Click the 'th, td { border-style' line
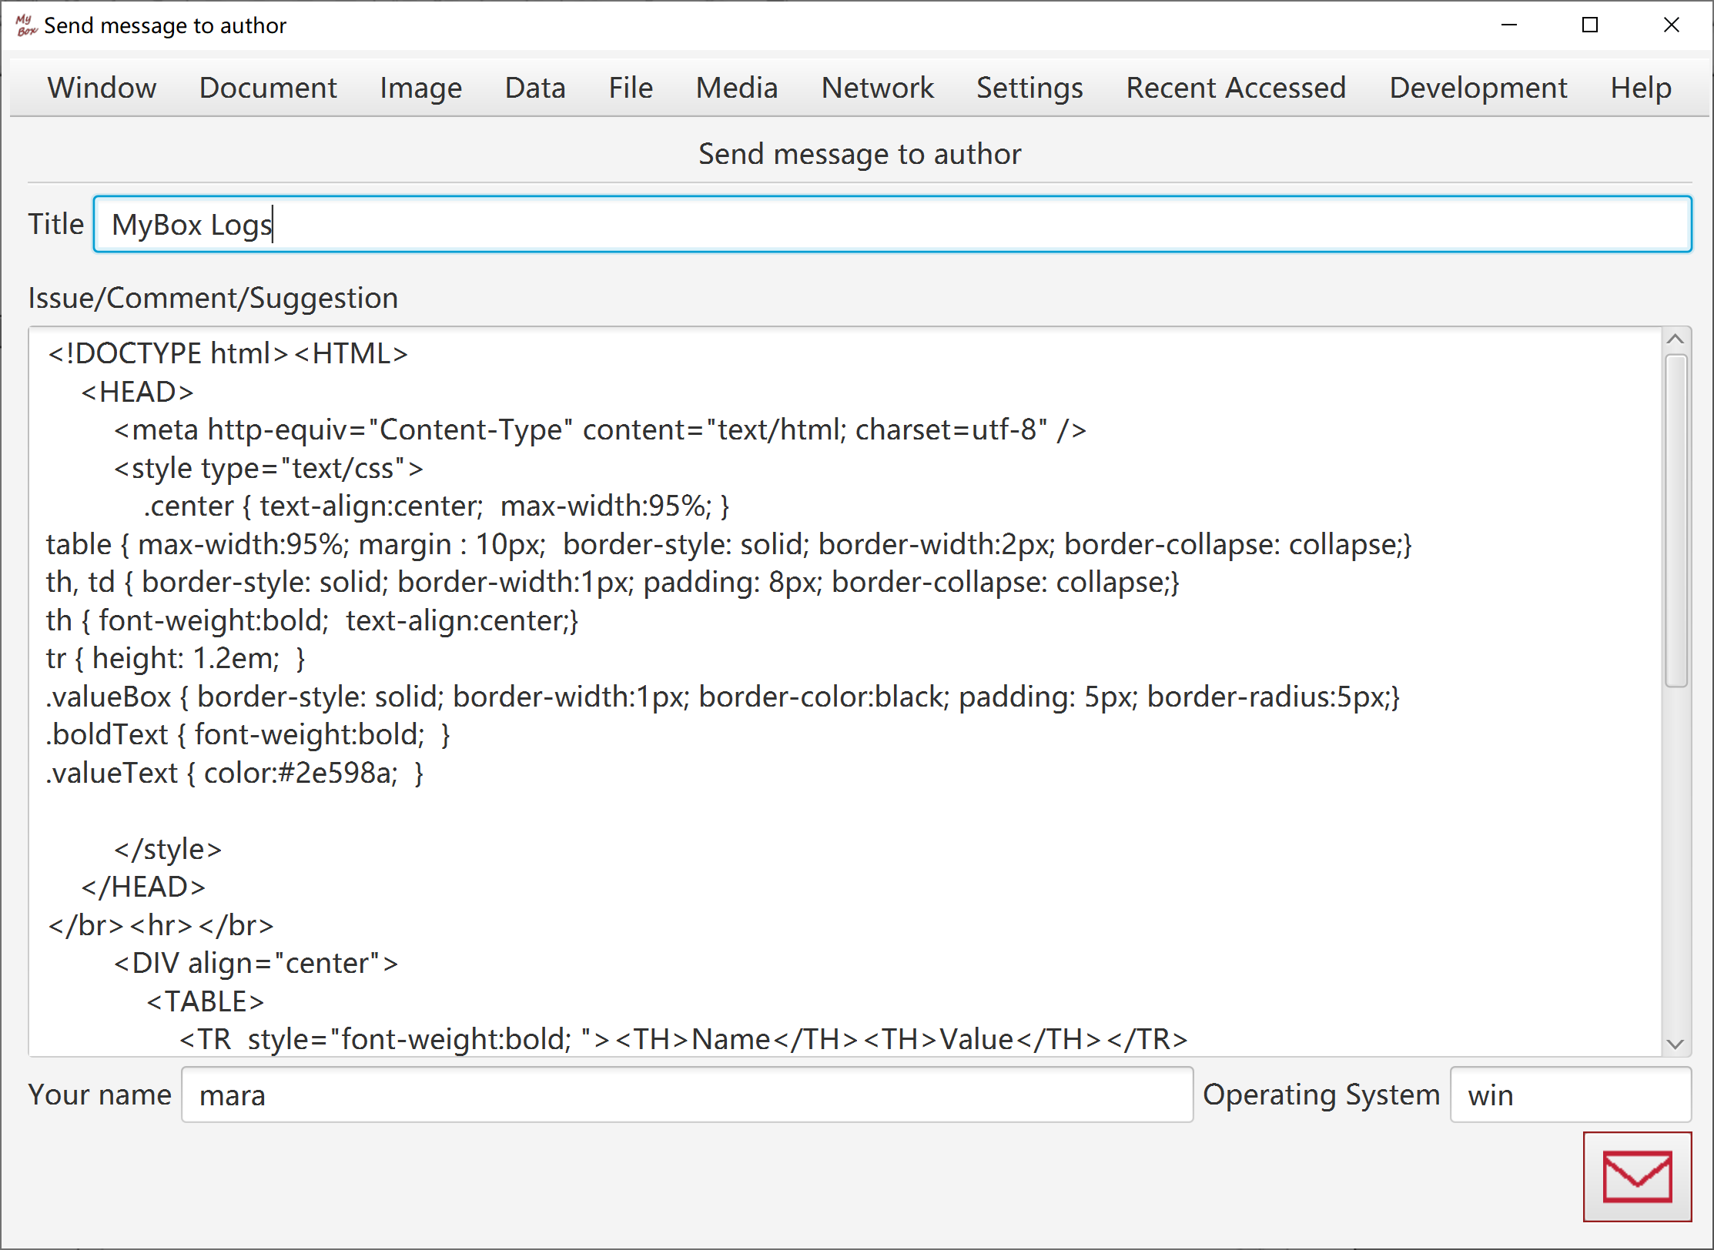Image resolution: width=1714 pixels, height=1250 pixels. pos(613,582)
